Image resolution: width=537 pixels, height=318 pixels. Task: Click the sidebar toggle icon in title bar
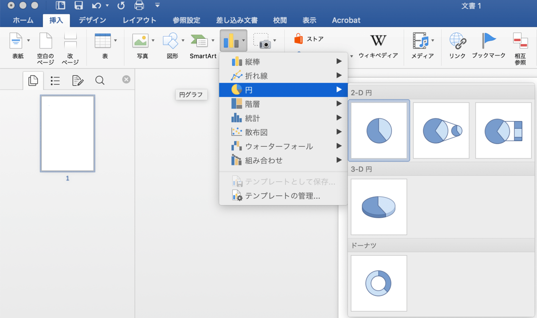point(60,6)
